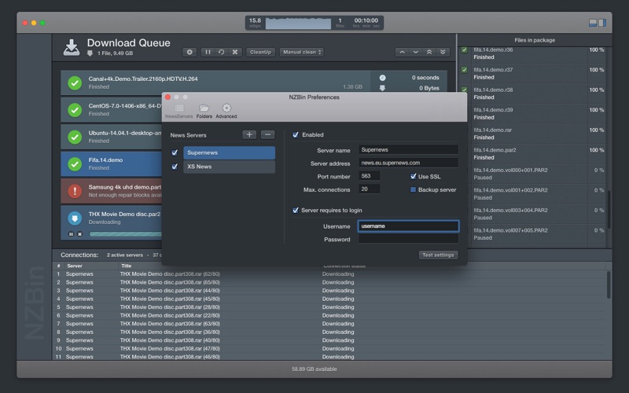Enable the Backup server option
The image size is (629, 393).
tap(414, 189)
